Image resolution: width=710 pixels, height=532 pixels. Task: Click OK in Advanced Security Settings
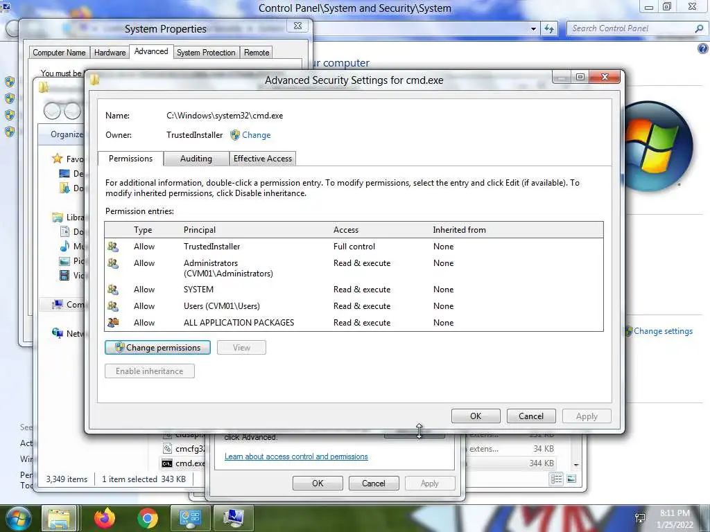point(476,416)
